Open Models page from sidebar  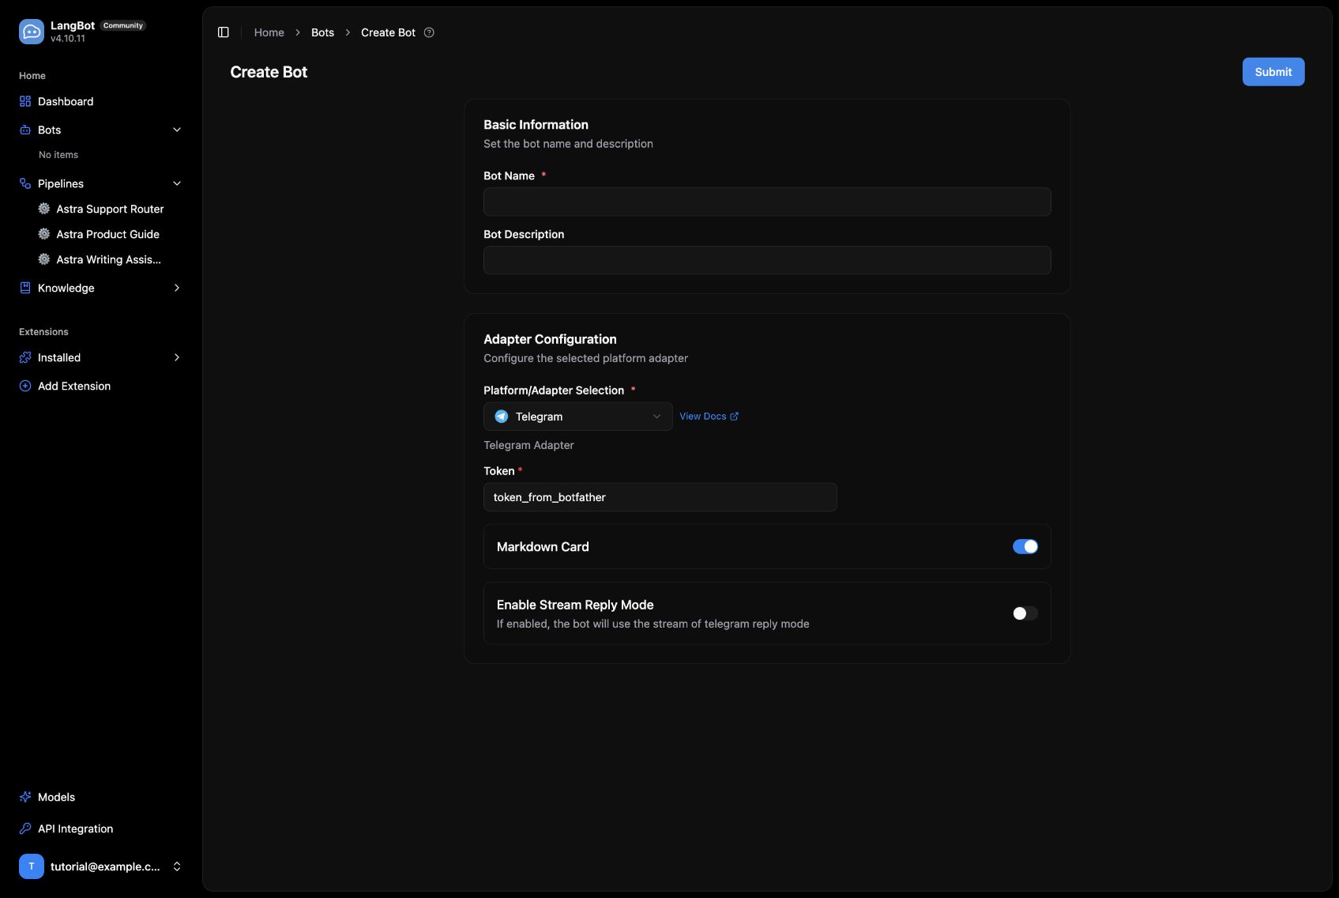pyautogui.click(x=101, y=797)
